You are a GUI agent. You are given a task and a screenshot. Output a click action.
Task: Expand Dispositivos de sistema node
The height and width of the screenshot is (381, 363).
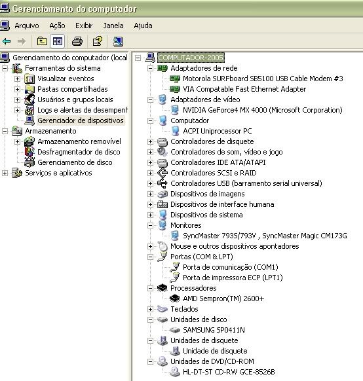(150, 215)
